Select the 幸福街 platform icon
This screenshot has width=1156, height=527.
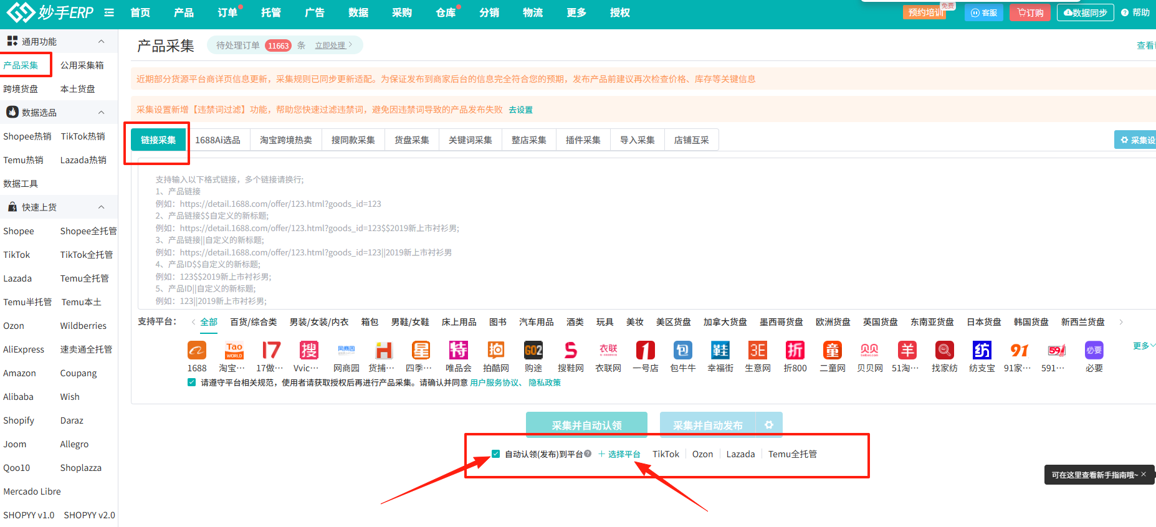[x=720, y=350]
